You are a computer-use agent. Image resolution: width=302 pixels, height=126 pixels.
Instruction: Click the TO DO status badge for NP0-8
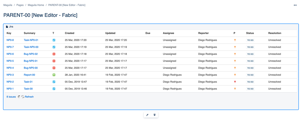(x=250, y=40)
